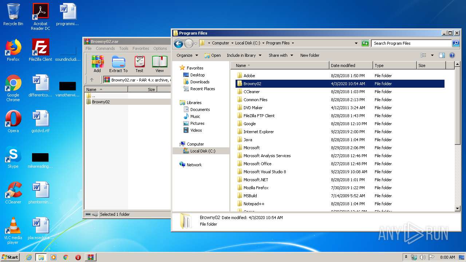Open the Recycle Bin desktop icon
Image resolution: width=466 pixels, height=262 pixels.
pyautogui.click(x=13, y=15)
